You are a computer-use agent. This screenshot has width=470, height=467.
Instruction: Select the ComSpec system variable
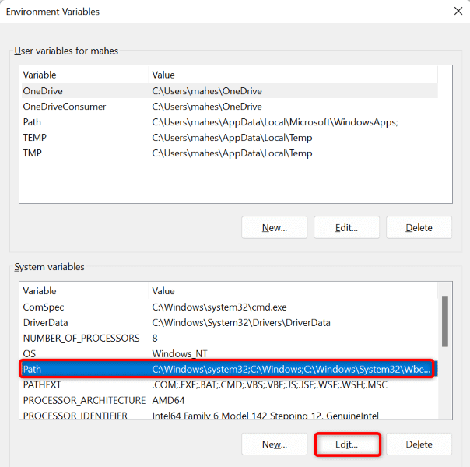(230, 307)
